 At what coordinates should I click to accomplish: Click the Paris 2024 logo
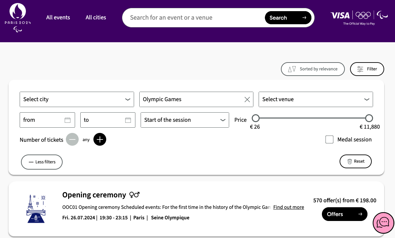(18, 18)
